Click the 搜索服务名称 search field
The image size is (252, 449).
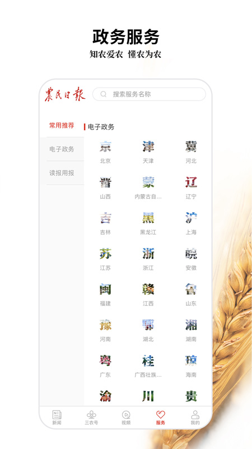pos(149,94)
